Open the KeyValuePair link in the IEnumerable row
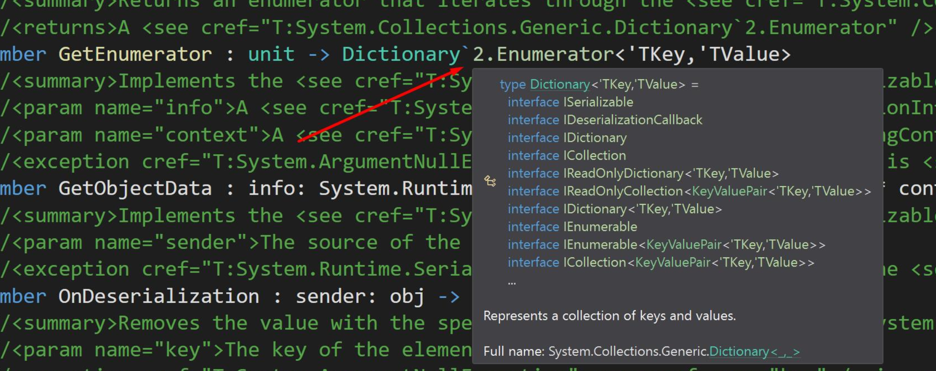The width and height of the screenshot is (936, 371). coord(684,244)
